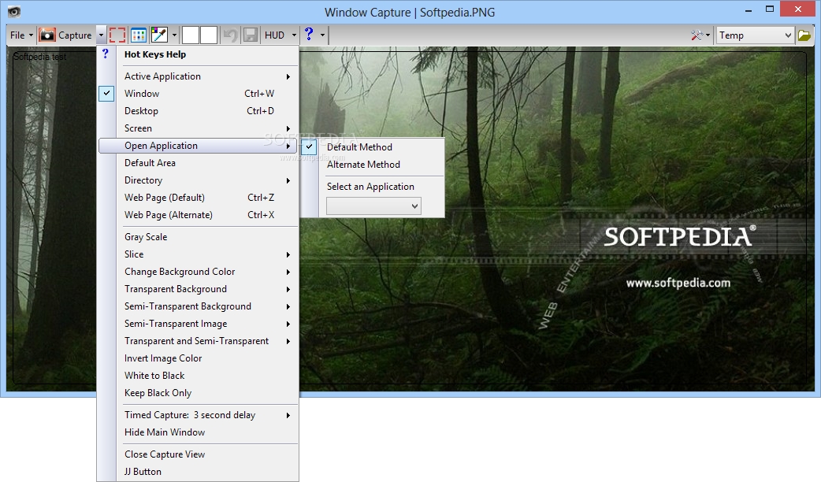The image size is (821, 482).
Task: Click the camera Capture icon
Action: (47, 35)
